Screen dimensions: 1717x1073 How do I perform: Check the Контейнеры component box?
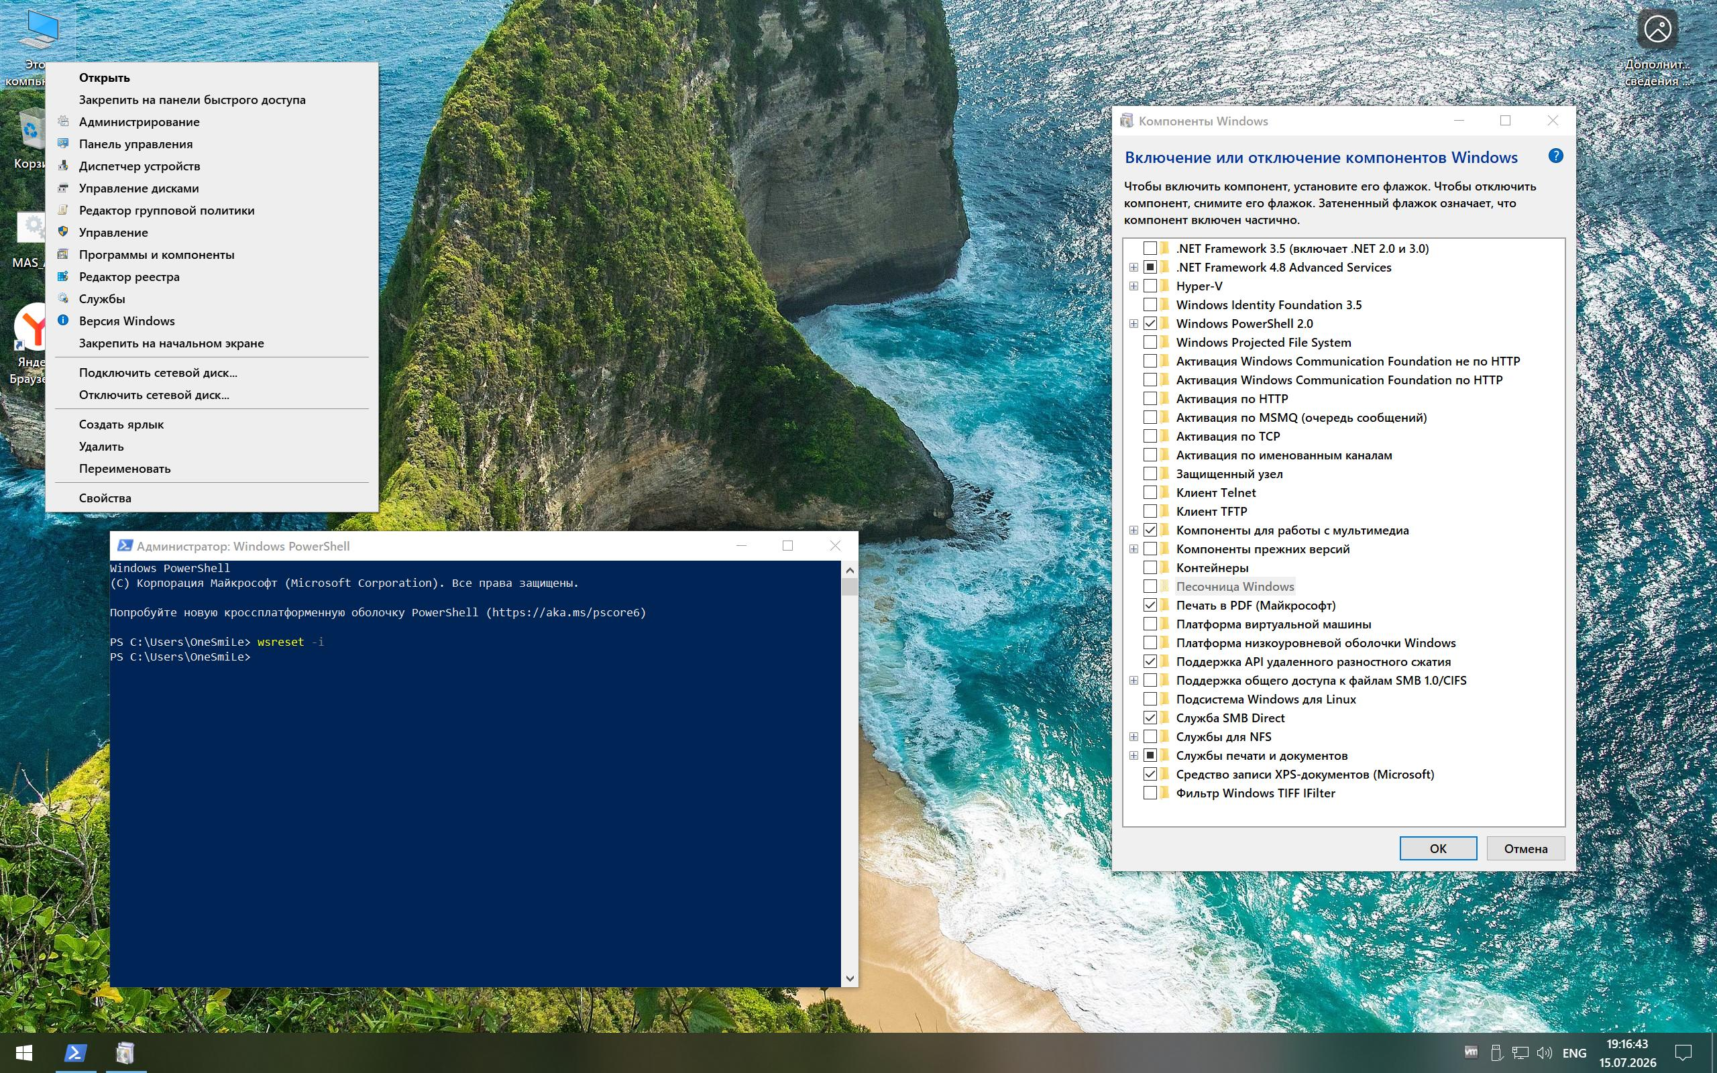coord(1150,568)
